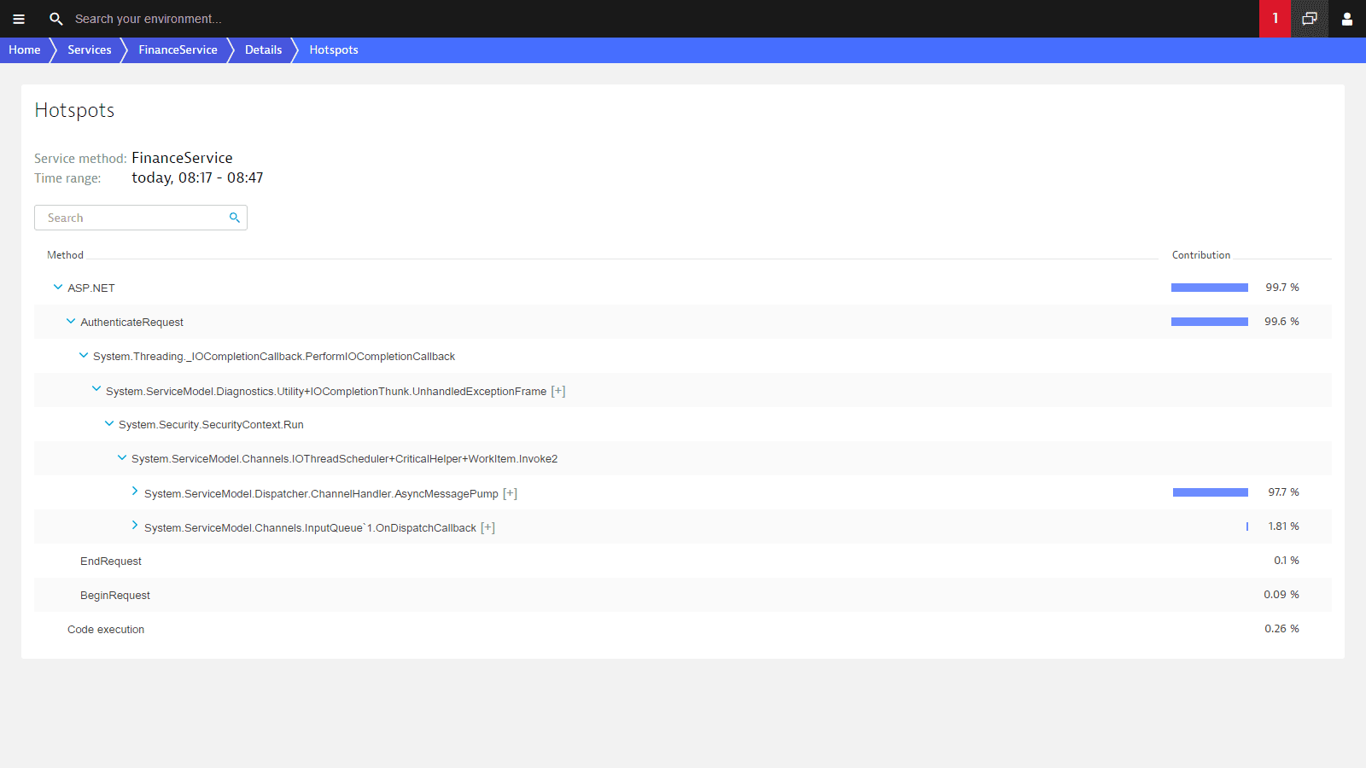The image size is (1366, 768).
Task: Click the time range 'today, 08:17 - 08:47'
Action: 197,177
